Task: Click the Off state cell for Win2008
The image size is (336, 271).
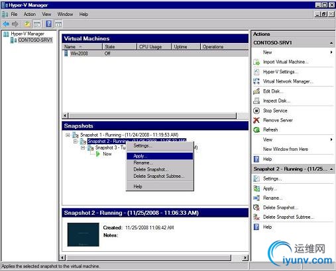Action: [x=107, y=54]
